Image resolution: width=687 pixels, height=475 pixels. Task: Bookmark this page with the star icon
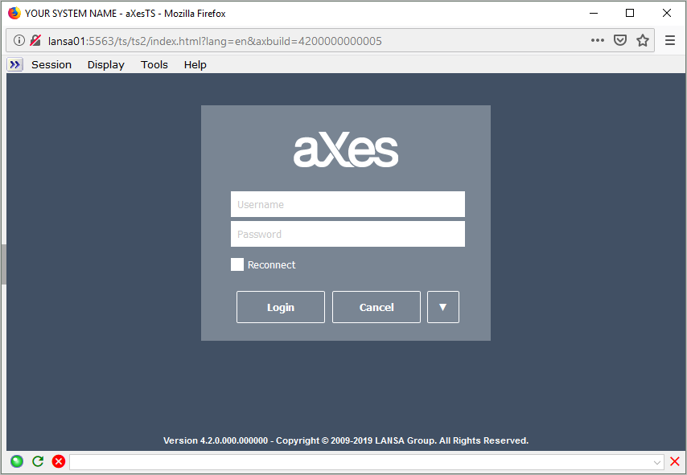click(x=643, y=40)
